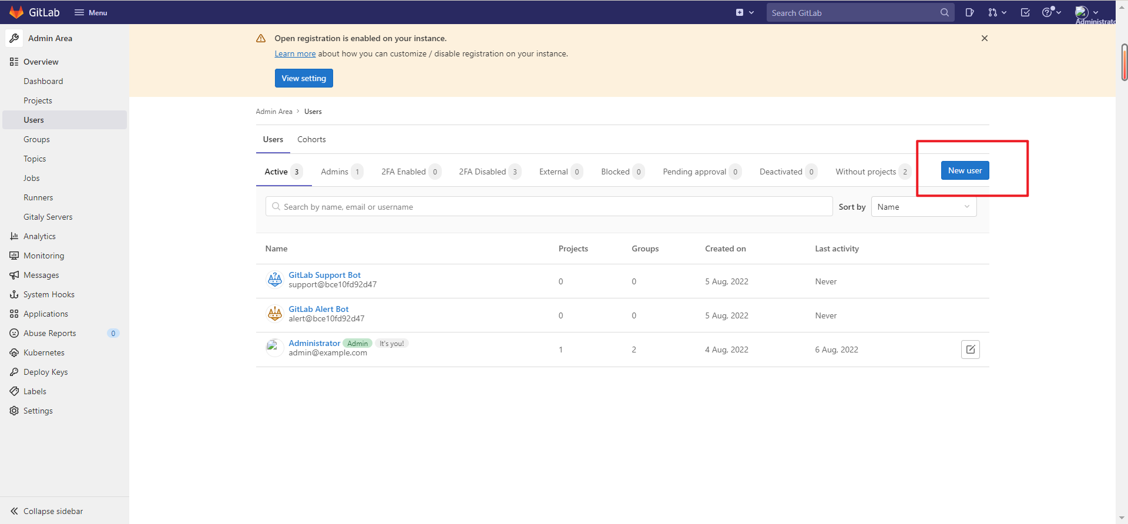Filter by 2FA Disabled tab

pyautogui.click(x=489, y=172)
